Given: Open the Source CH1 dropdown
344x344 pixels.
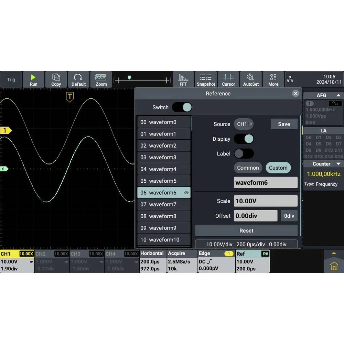Looking at the screenshot, I should pos(244,124).
